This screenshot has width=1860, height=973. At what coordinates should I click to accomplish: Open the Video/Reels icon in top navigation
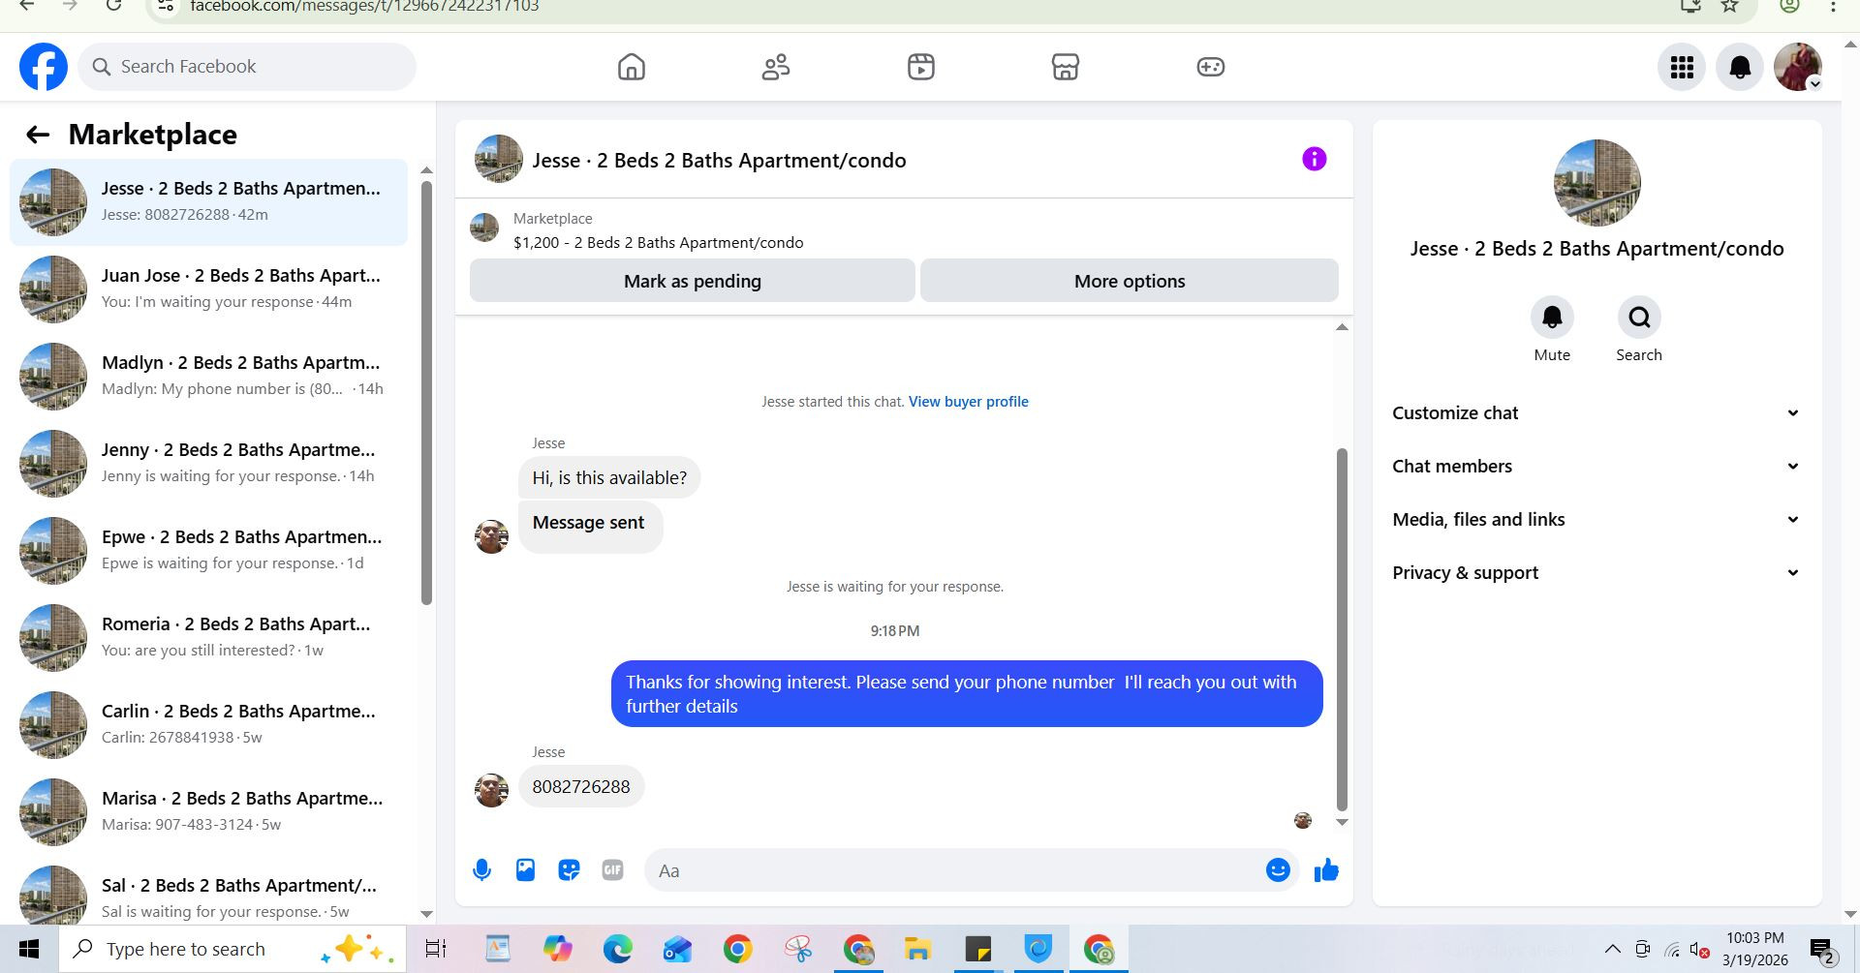coord(921,67)
